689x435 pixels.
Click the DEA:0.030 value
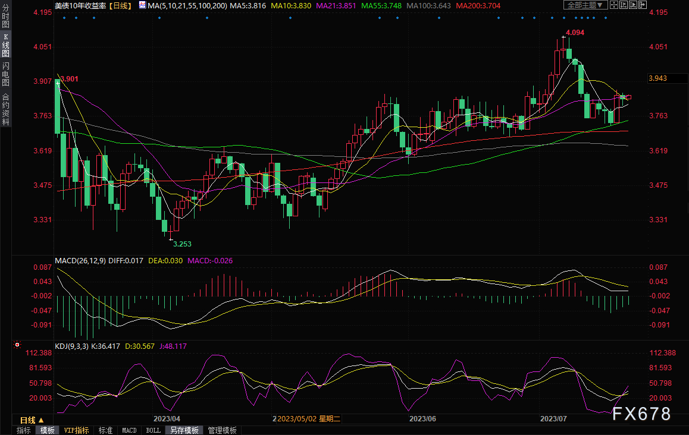click(165, 261)
